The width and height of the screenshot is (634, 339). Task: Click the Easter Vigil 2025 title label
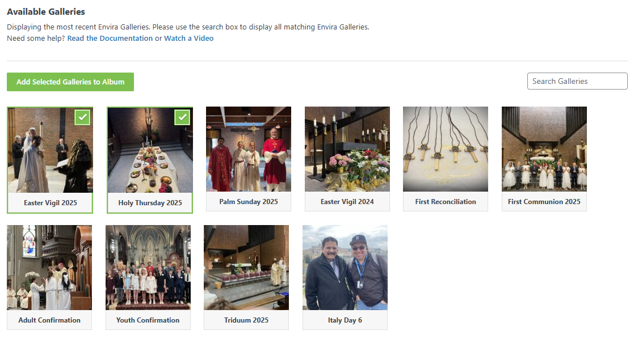coord(51,202)
